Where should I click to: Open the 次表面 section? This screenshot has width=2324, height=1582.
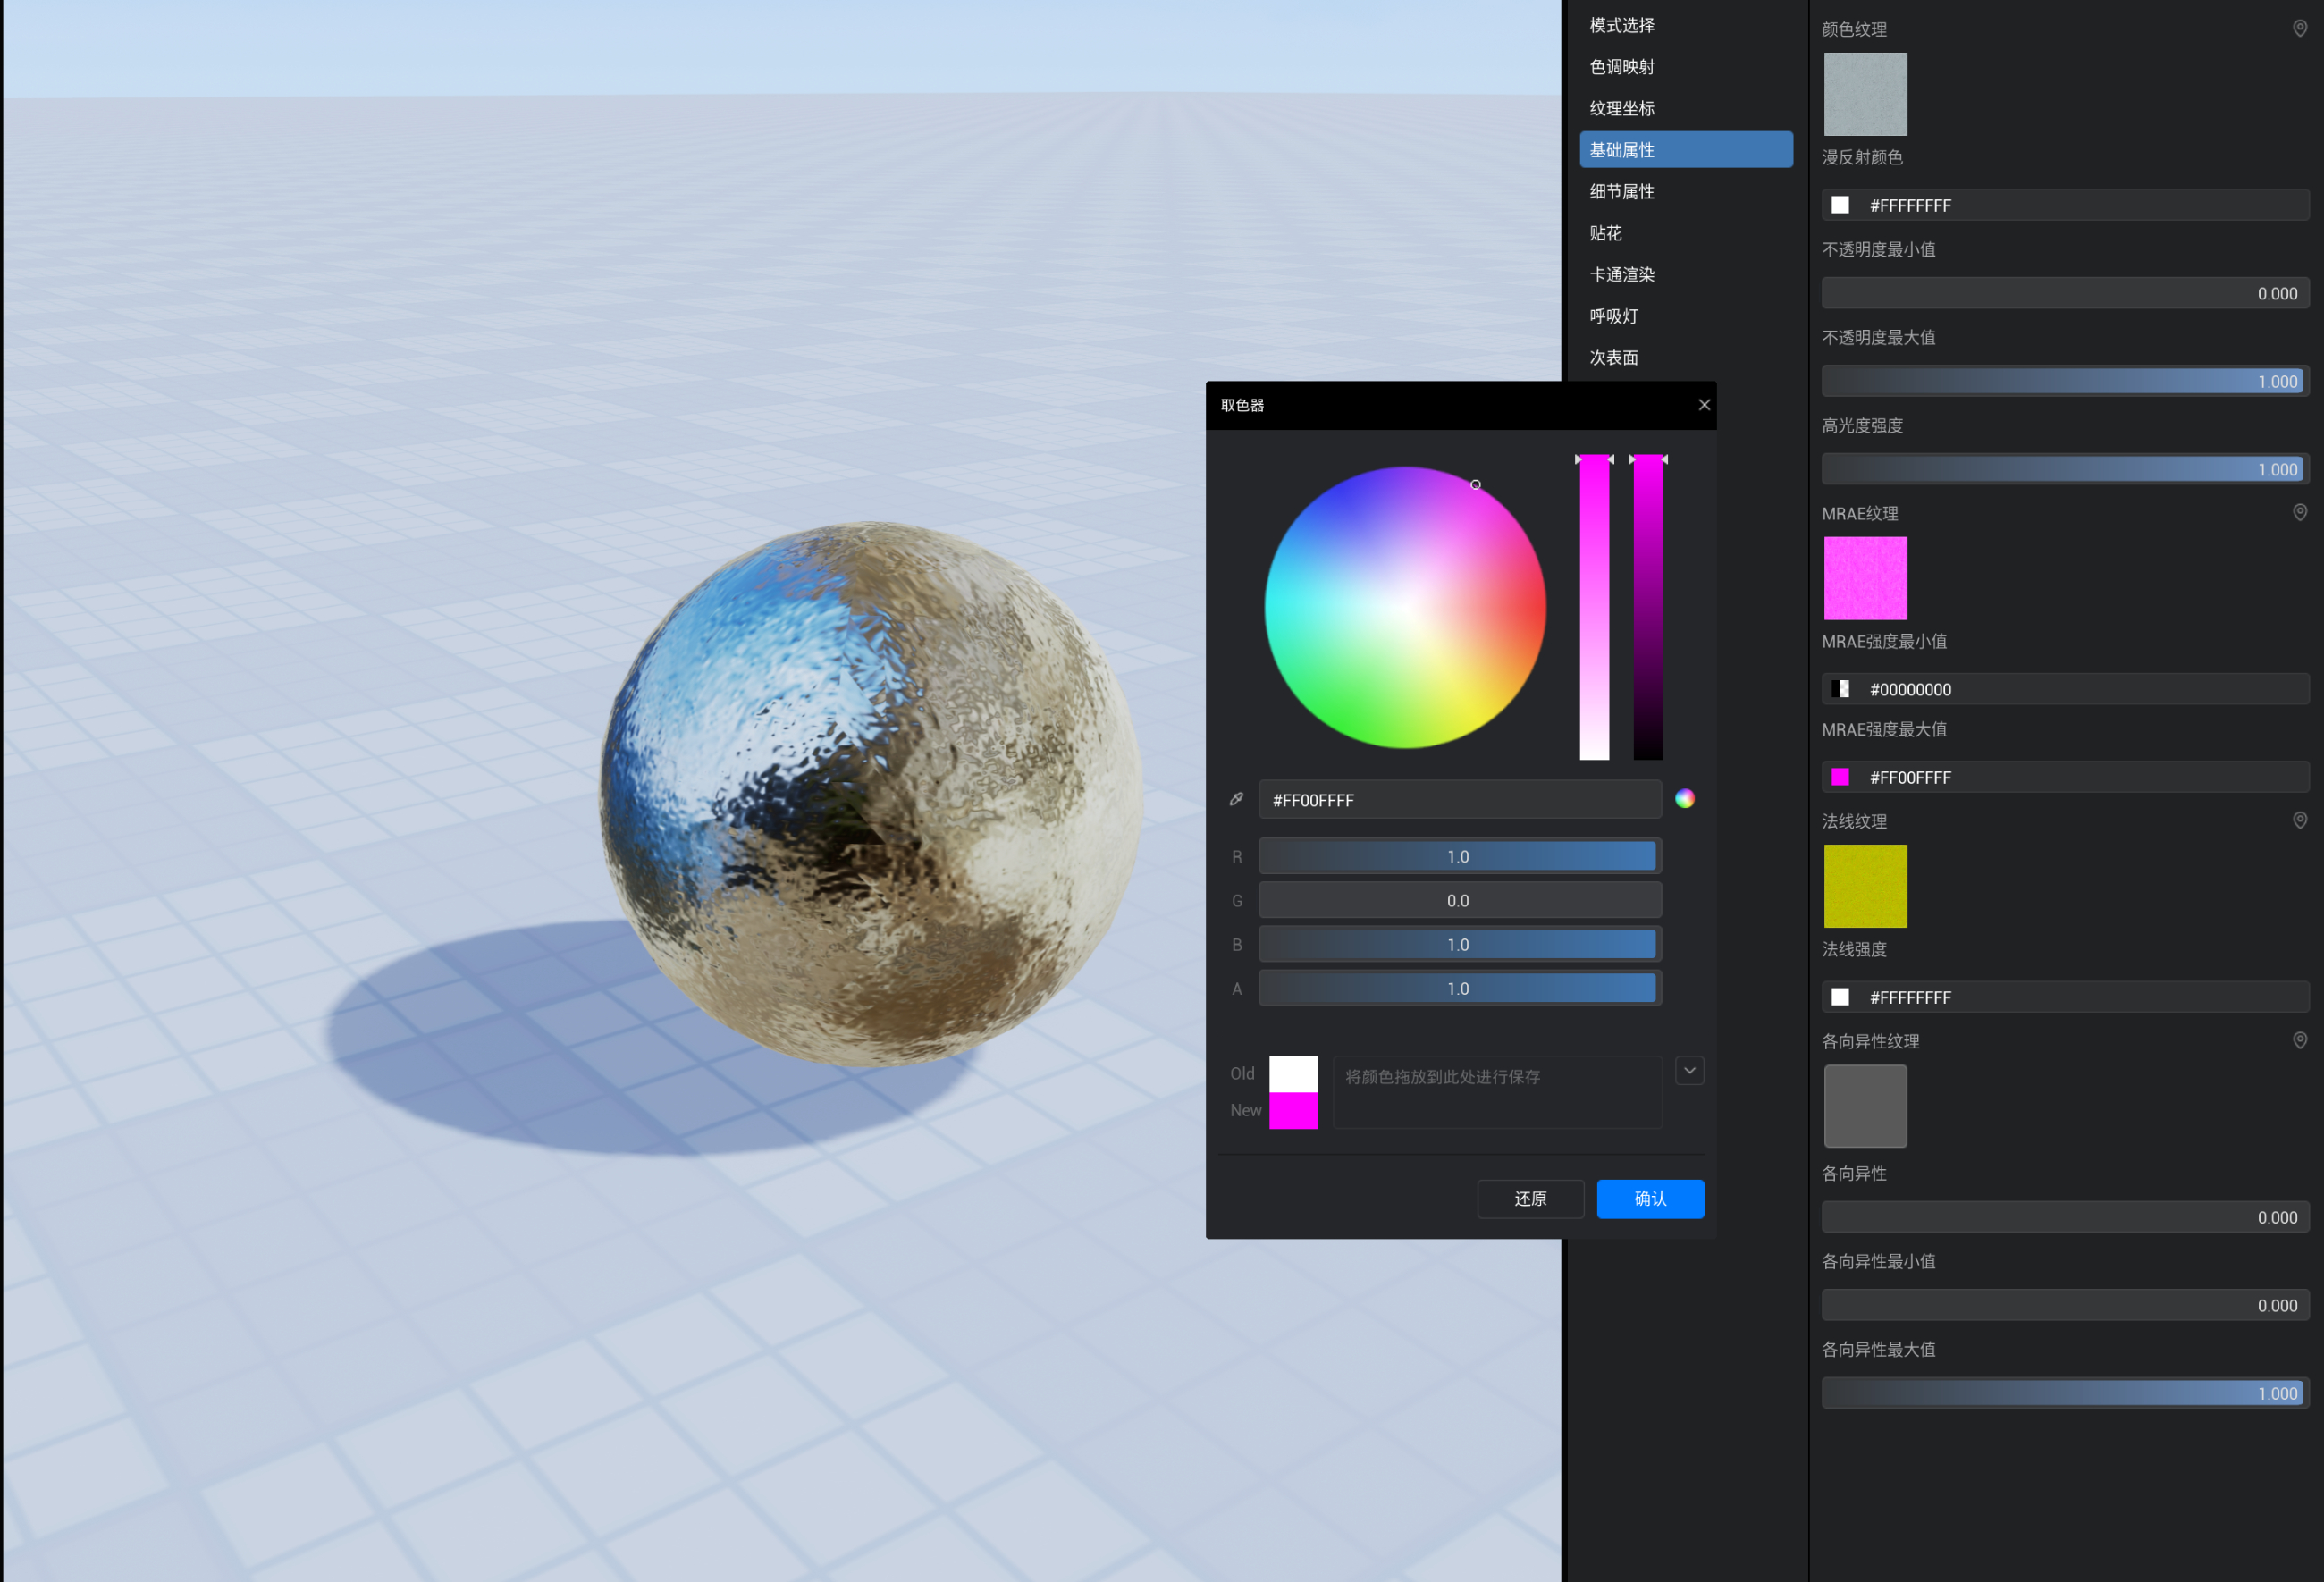[x=1686, y=358]
